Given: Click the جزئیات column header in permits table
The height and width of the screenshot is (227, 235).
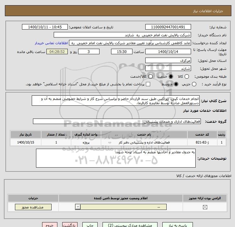Looking at the screenshot, I should coord(33,198).
